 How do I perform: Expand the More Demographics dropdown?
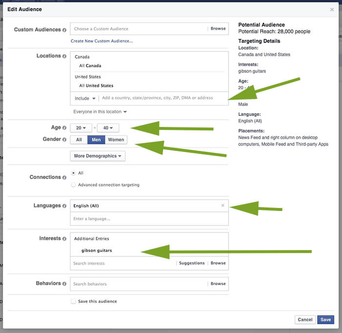[x=98, y=156]
